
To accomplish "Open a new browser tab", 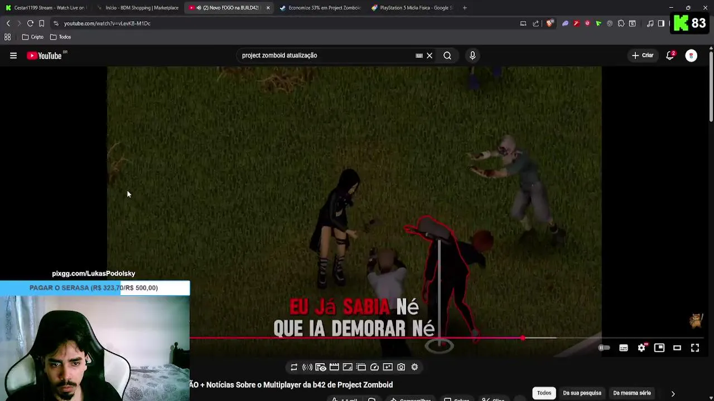I will (x=465, y=8).
